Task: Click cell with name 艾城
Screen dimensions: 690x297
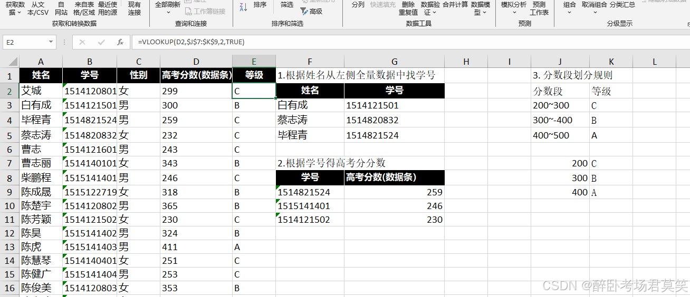Action: [x=41, y=91]
